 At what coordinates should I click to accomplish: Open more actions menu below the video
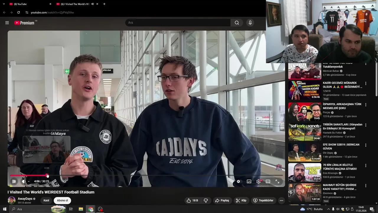point(281,200)
